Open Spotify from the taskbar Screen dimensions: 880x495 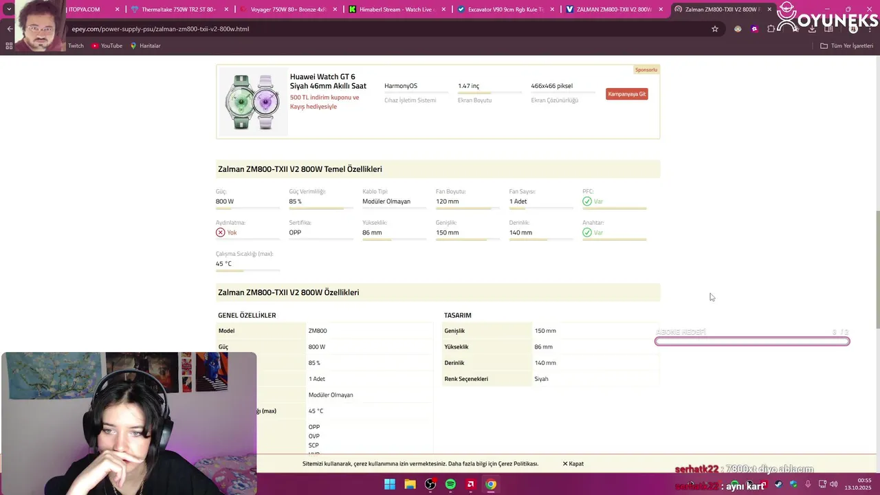click(450, 484)
